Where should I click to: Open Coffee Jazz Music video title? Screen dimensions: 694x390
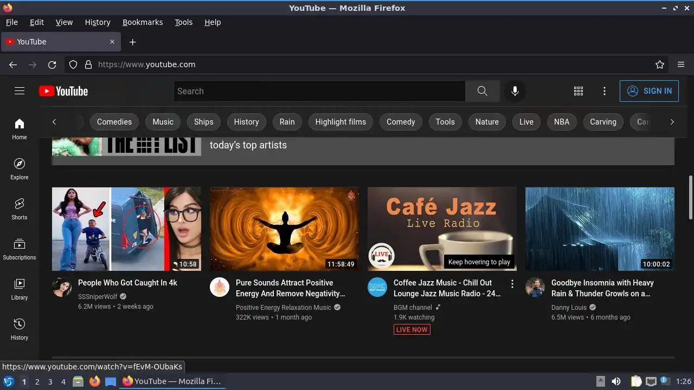[x=447, y=288]
